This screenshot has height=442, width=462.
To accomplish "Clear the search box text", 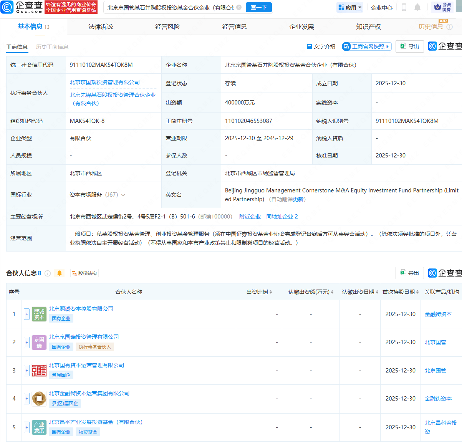I will coord(239,7).
